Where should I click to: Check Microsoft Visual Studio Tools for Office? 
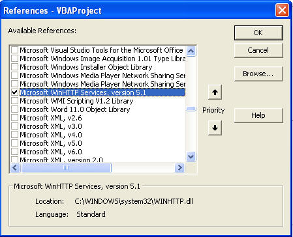click(x=14, y=50)
